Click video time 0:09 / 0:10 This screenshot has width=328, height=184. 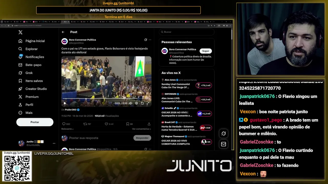coord(121,103)
